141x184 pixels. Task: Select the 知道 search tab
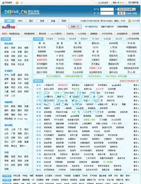point(53,21)
